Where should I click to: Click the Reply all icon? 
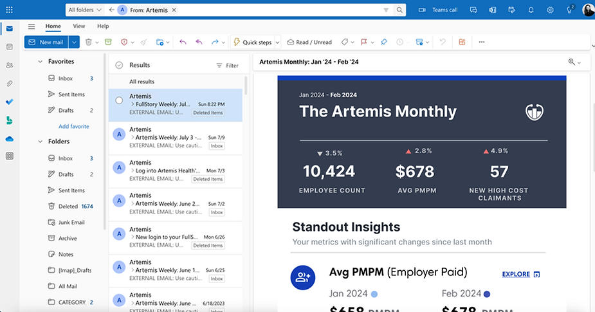pyautogui.click(x=199, y=42)
